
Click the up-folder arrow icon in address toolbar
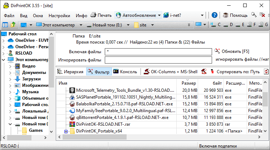[x=13, y=25]
